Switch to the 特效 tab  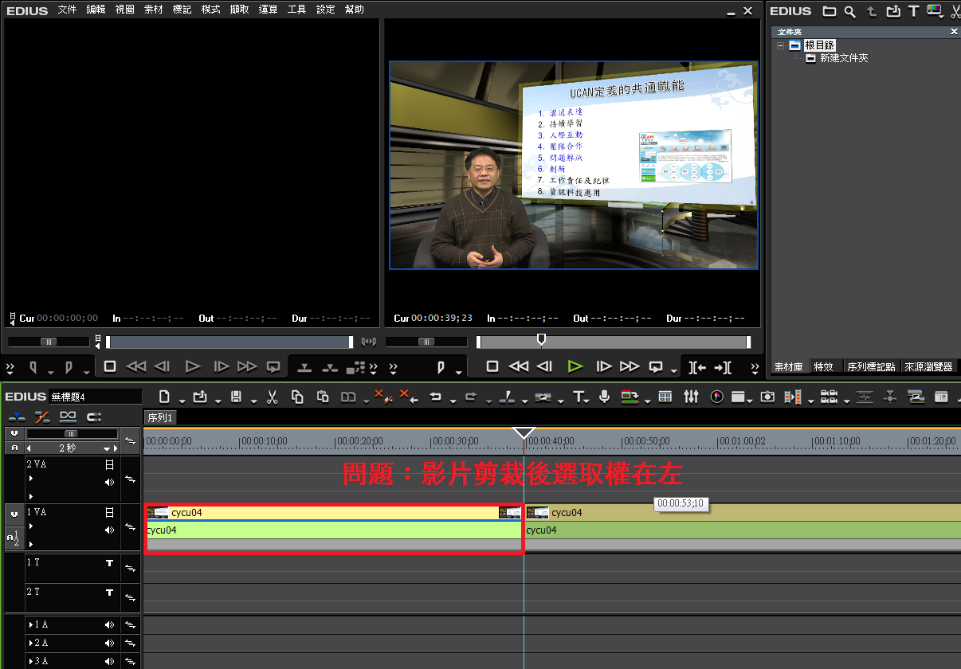(x=823, y=367)
